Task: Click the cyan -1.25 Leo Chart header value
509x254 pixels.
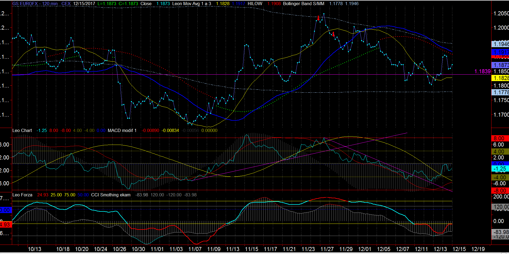Action: (42, 131)
